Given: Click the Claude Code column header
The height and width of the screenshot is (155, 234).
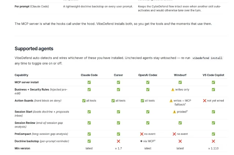Looking at the screenshot, I should click(89, 75).
